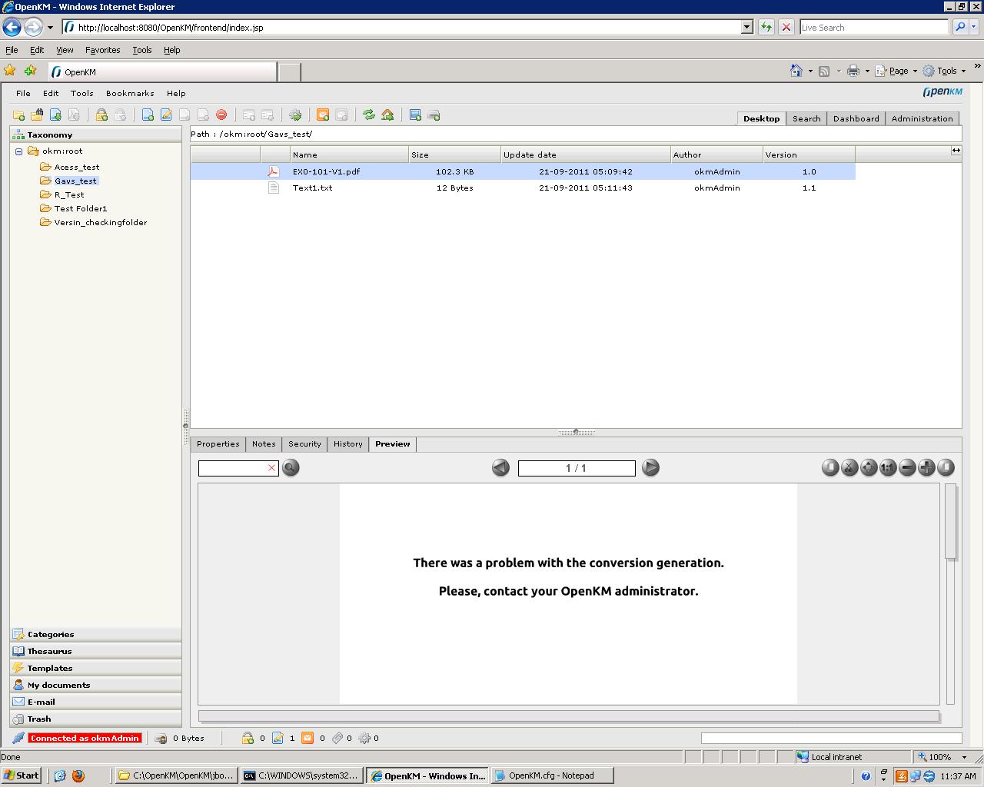Click the Refresh icon

[x=367, y=115]
